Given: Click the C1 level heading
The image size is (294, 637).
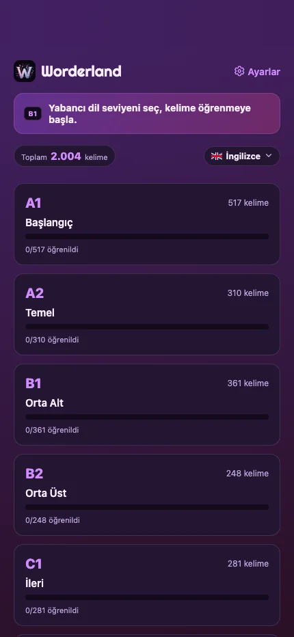Looking at the screenshot, I should (34, 563).
